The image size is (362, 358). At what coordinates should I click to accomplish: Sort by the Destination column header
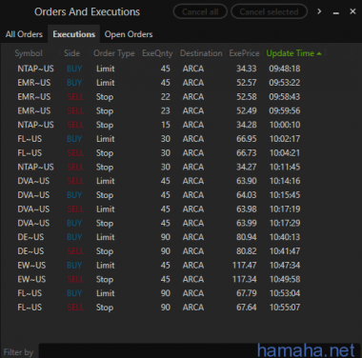pyautogui.click(x=201, y=53)
